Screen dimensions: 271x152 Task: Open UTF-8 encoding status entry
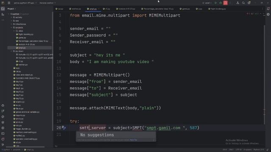point(238,149)
